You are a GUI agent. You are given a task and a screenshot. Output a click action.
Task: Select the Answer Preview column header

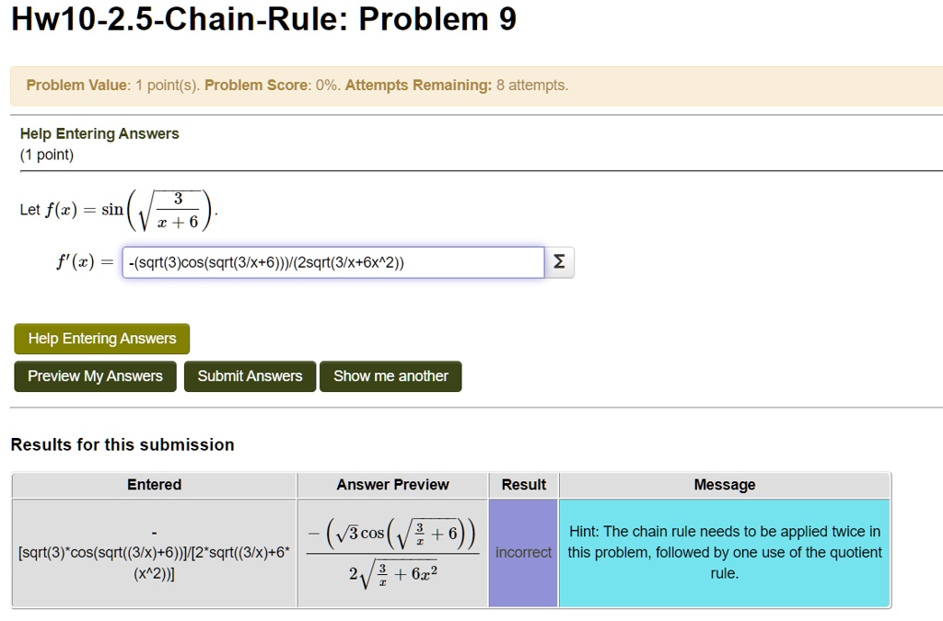[x=392, y=485]
